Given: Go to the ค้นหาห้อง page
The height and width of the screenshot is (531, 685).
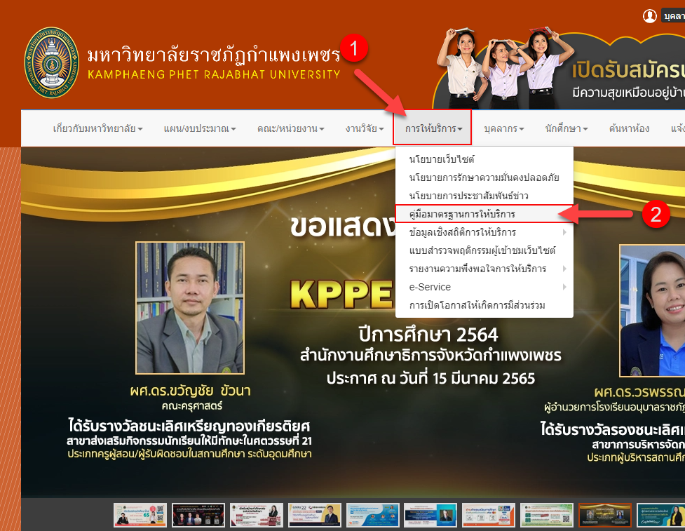Looking at the screenshot, I should pos(629,128).
